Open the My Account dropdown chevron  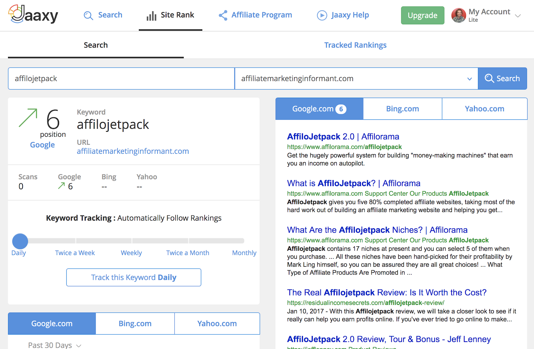[x=518, y=16]
